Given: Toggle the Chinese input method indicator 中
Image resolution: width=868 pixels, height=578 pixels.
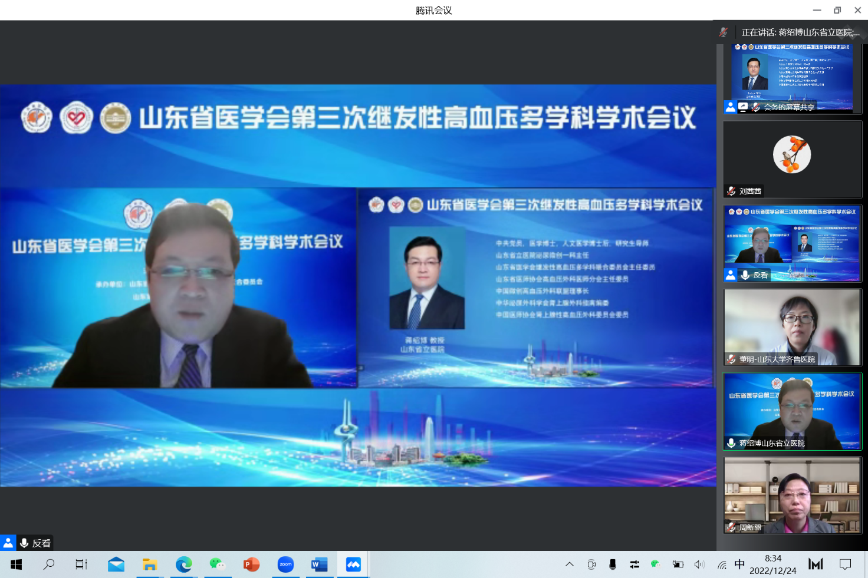Looking at the screenshot, I should click(x=739, y=564).
